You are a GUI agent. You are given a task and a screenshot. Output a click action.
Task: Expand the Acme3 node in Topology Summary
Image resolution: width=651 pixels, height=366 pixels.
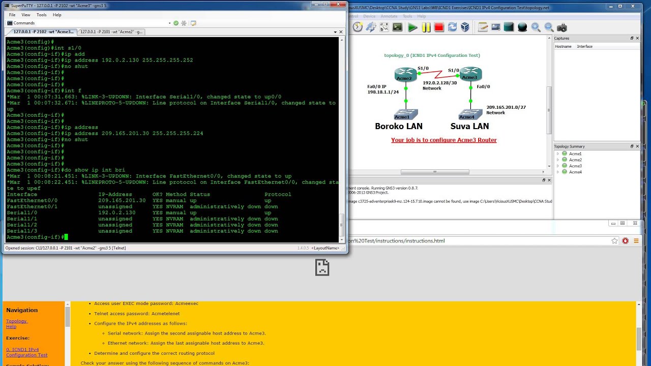[558, 166]
